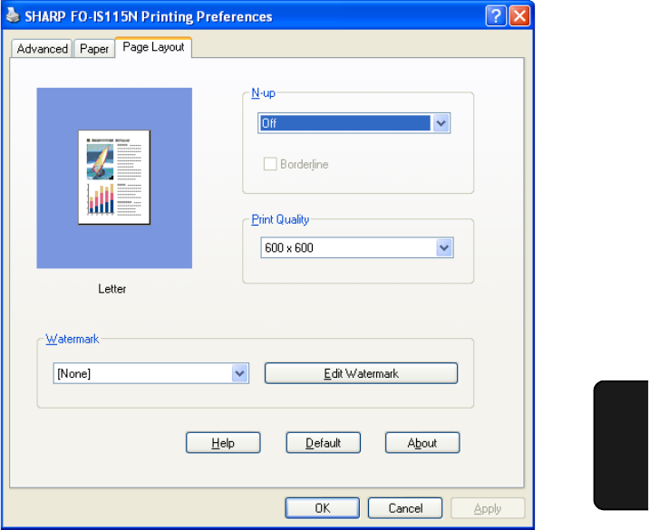Close the Printing Preferences dialog with the X
The height and width of the screenshot is (530, 649).
518,16
